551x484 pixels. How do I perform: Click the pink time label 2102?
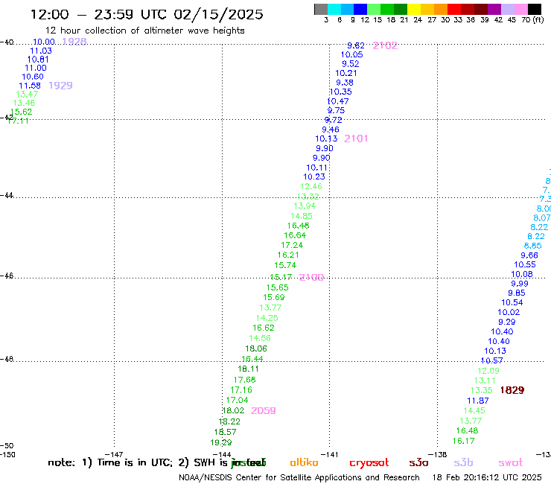385,45
